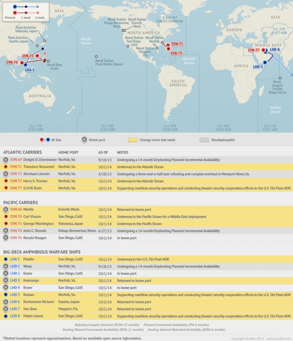Click the 'ATLANTIC CARRIERS' section heading
The image size is (293, 341).
[22, 152]
